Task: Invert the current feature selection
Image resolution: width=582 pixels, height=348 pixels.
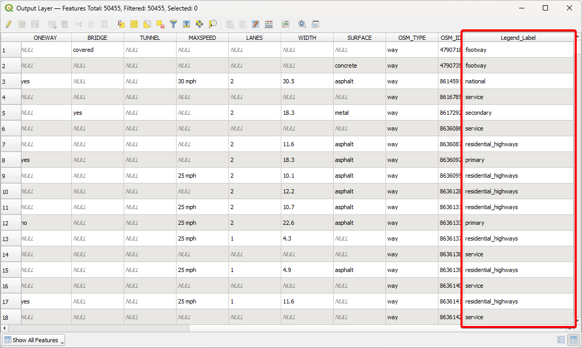Action: click(148, 24)
